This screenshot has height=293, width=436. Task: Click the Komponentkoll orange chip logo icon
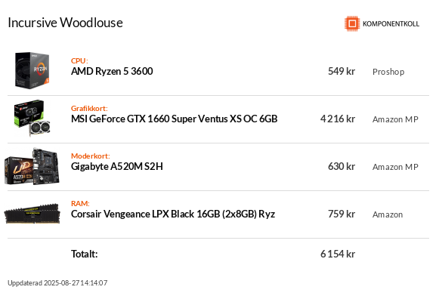352,23
